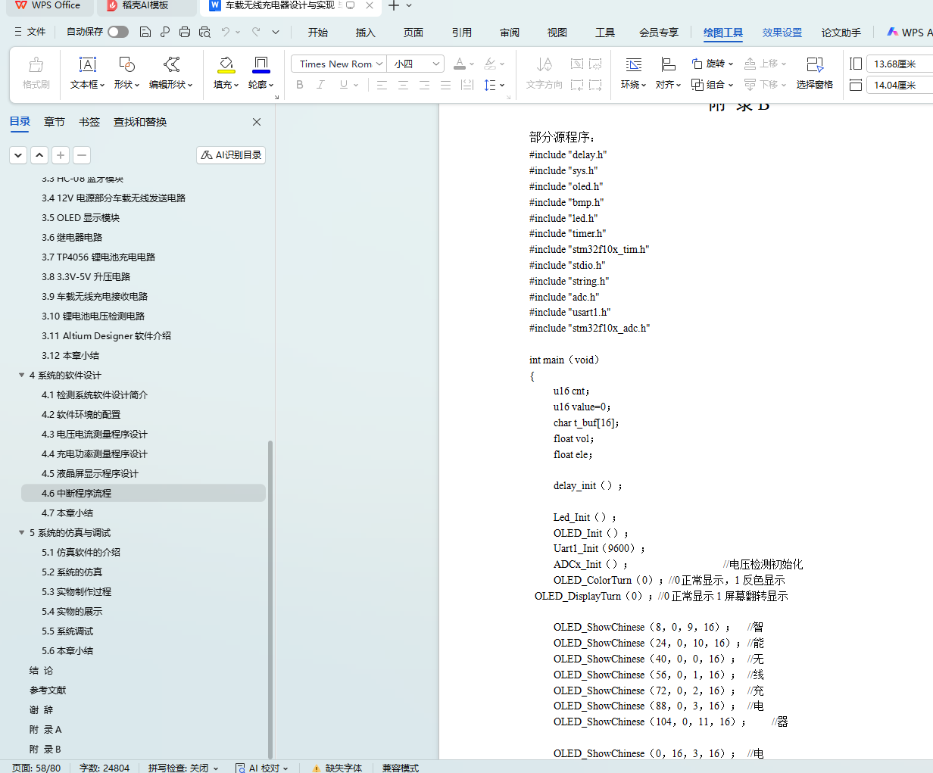Click the AI识别目录 button
Image resolution: width=933 pixels, height=773 pixels.
pyautogui.click(x=231, y=155)
